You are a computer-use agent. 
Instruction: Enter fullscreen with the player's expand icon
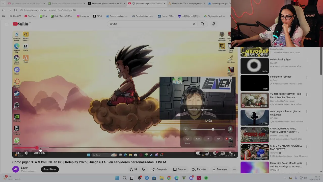coord(231,153)
